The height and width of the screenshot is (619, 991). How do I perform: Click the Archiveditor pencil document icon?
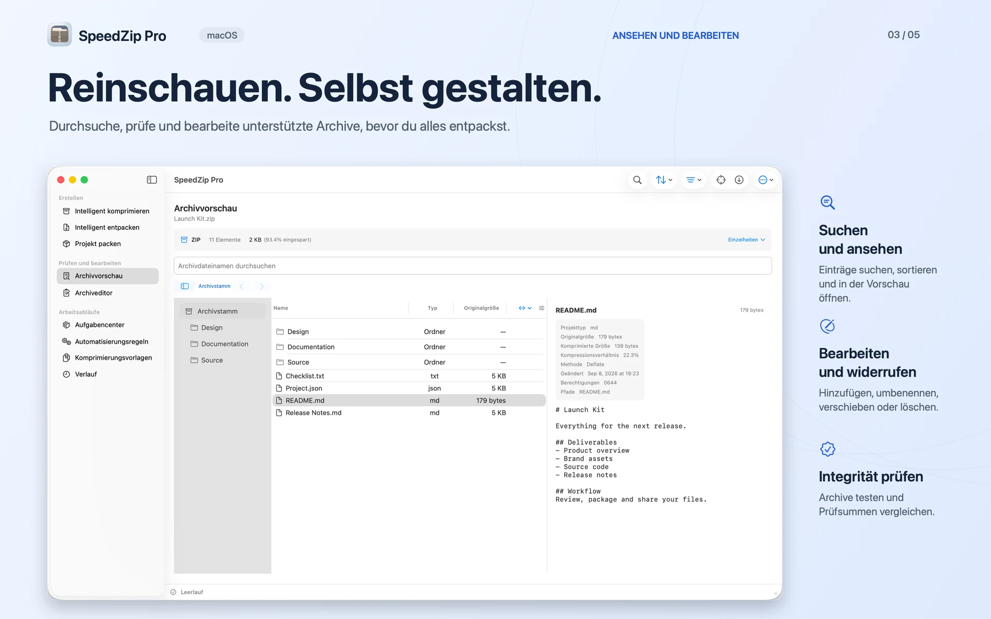click(66, 293)
